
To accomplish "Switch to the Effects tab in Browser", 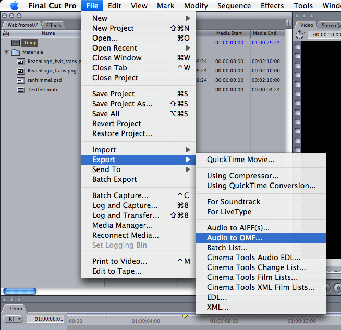I will [x=54, y=25].
